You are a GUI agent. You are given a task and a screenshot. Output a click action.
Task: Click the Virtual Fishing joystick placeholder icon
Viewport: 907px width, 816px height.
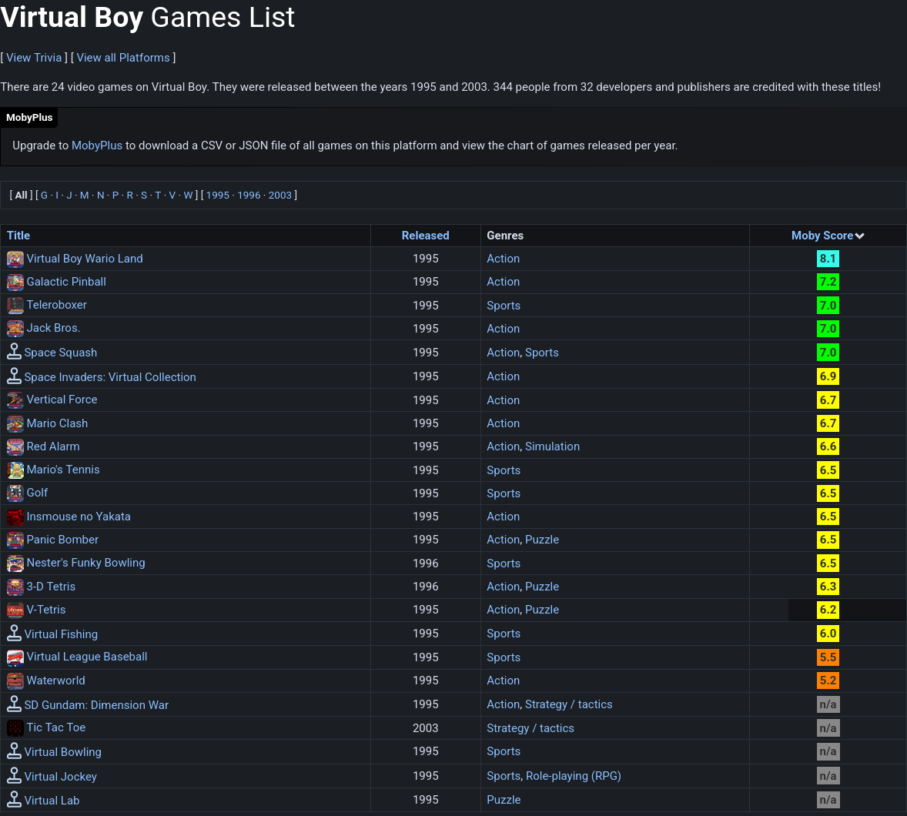point(14,634)
